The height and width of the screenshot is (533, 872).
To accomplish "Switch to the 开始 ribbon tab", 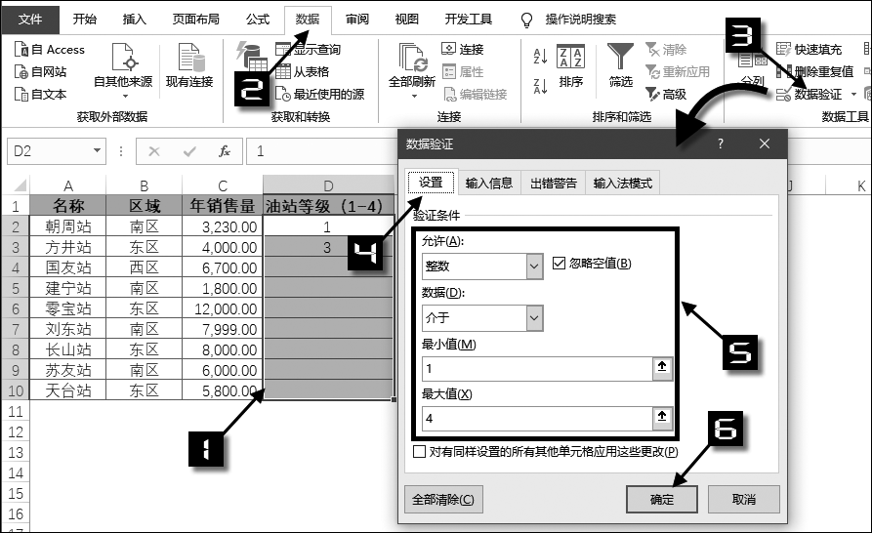I will click(85, 20).
